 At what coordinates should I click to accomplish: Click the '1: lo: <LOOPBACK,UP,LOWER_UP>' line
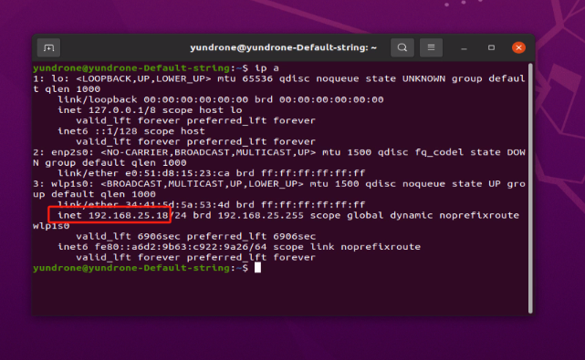coord(279,78)
